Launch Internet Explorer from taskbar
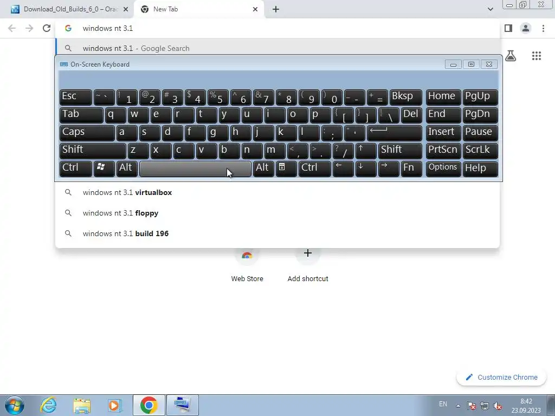The height and width of the screenshot is (416, 555). pos(48,405)
